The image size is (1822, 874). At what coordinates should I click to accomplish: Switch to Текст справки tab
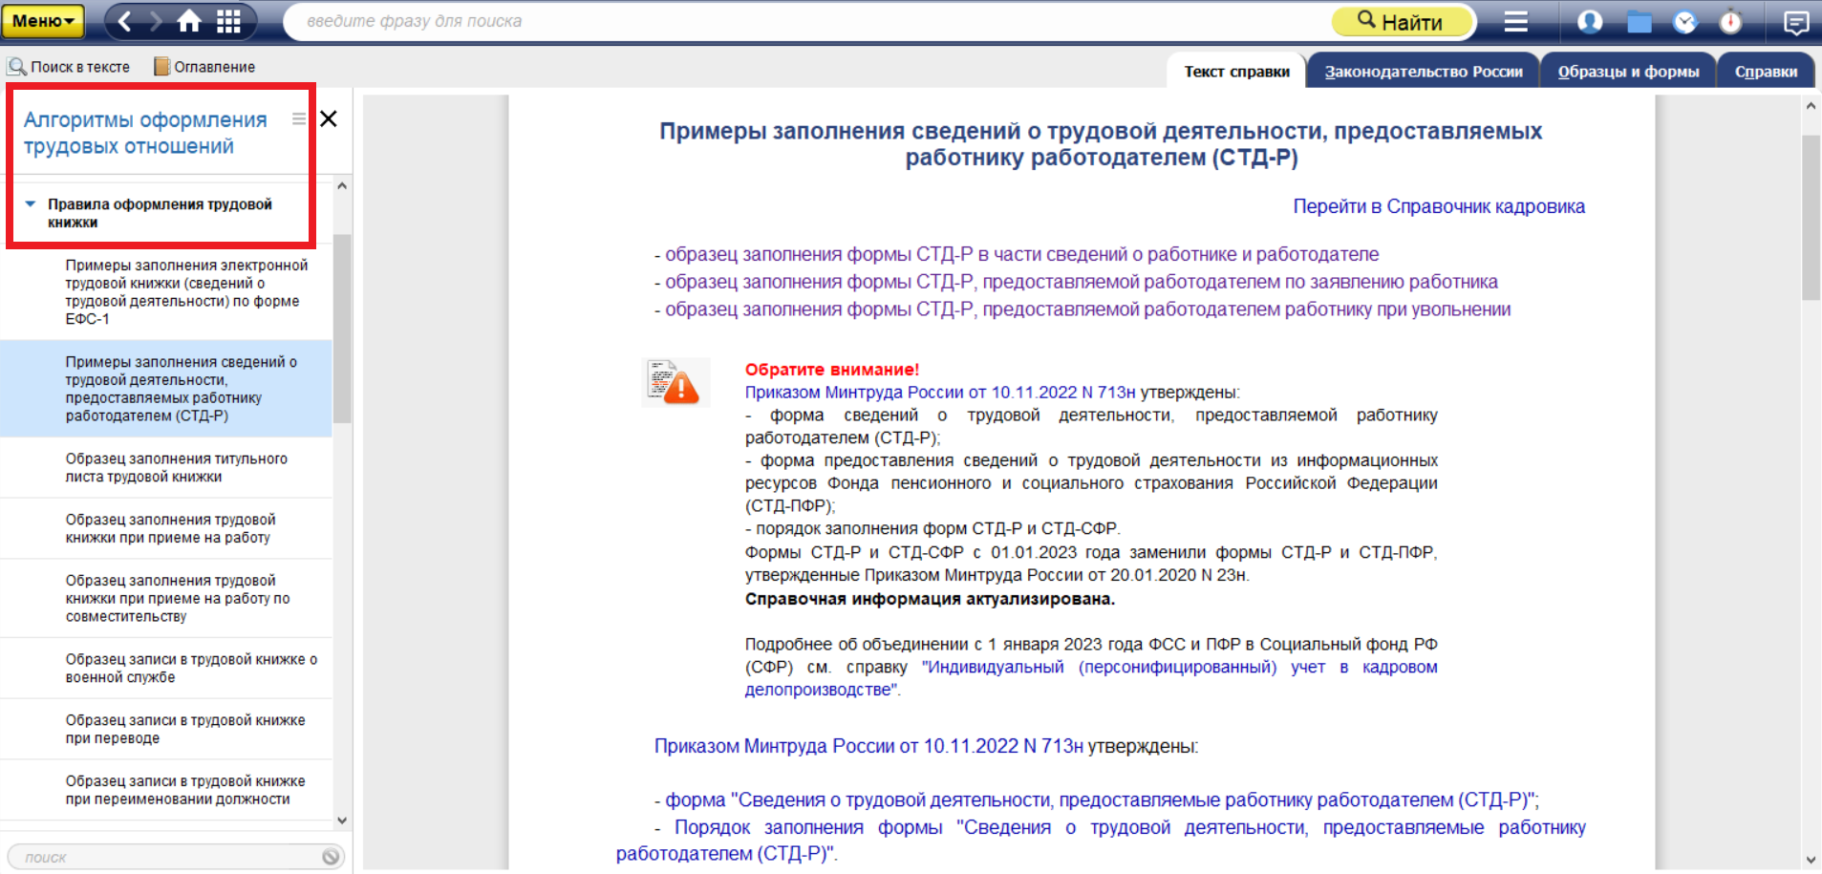[x=1236, y=72]
